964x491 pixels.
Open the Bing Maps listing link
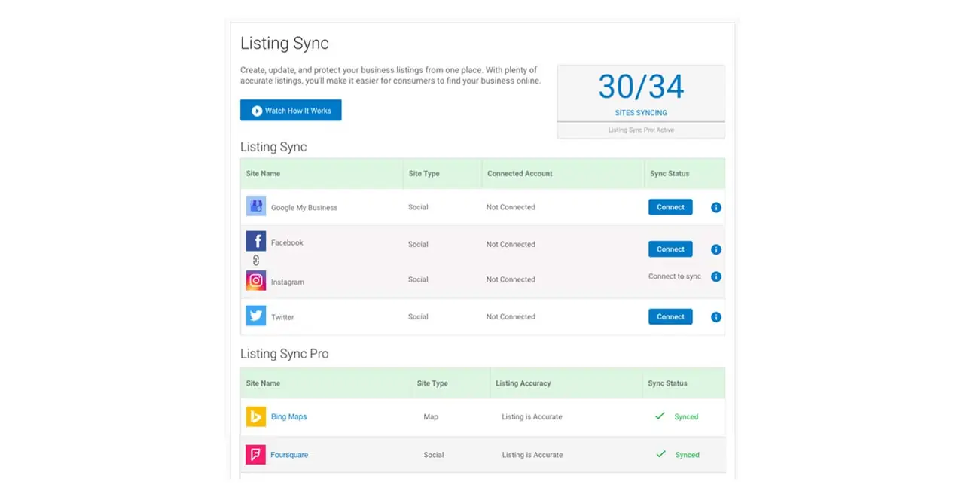tap(288, 416)
